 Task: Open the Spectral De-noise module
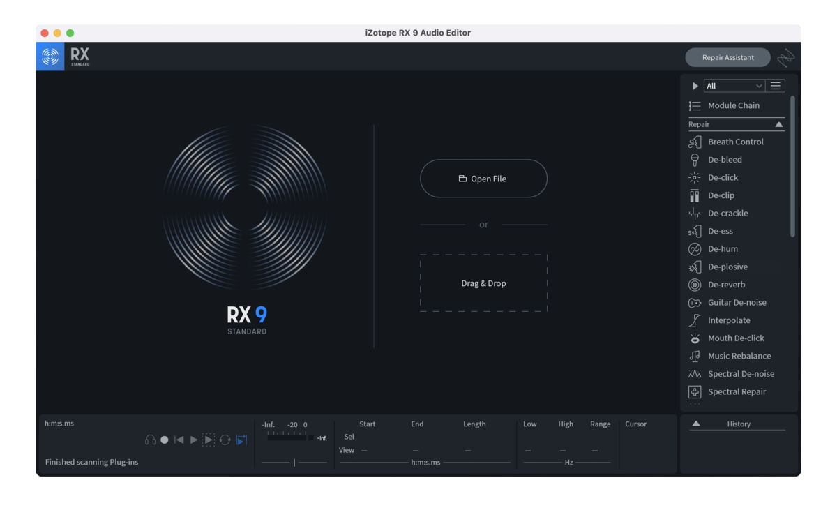tap(731, 374)
